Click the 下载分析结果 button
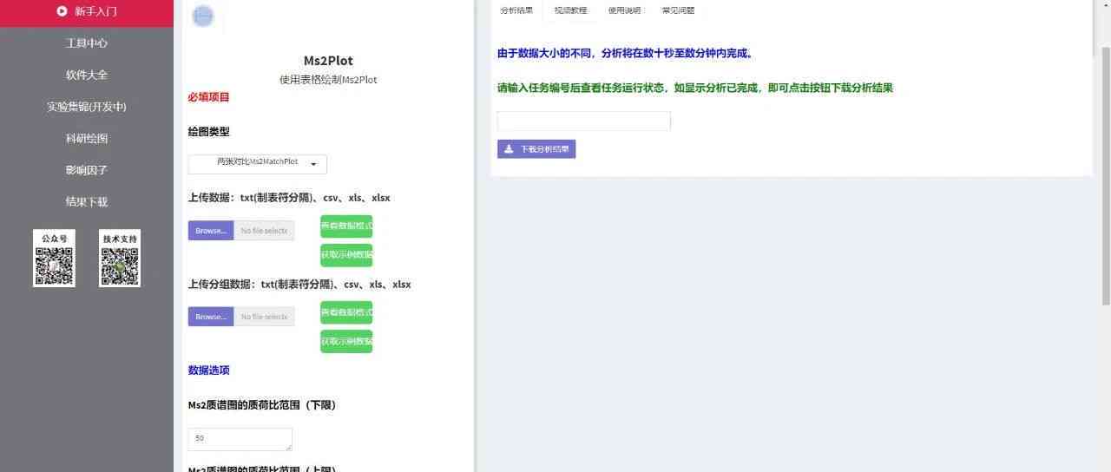 [x=536, y=149]
